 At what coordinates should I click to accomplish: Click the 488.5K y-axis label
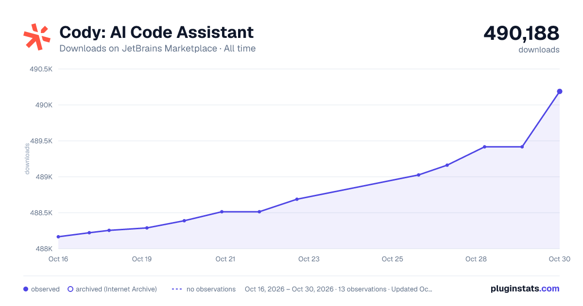pyautogui.click(x=41, y=213)
